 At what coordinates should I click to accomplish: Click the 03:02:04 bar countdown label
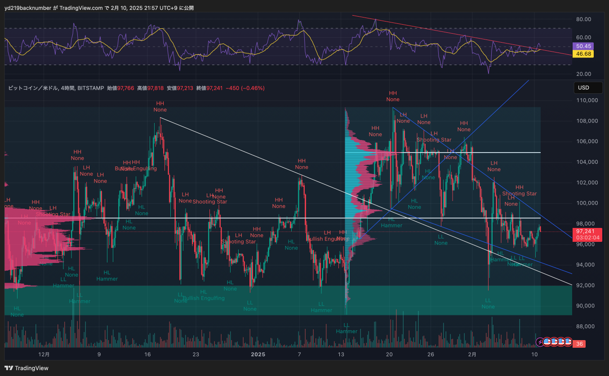point(587,237)
